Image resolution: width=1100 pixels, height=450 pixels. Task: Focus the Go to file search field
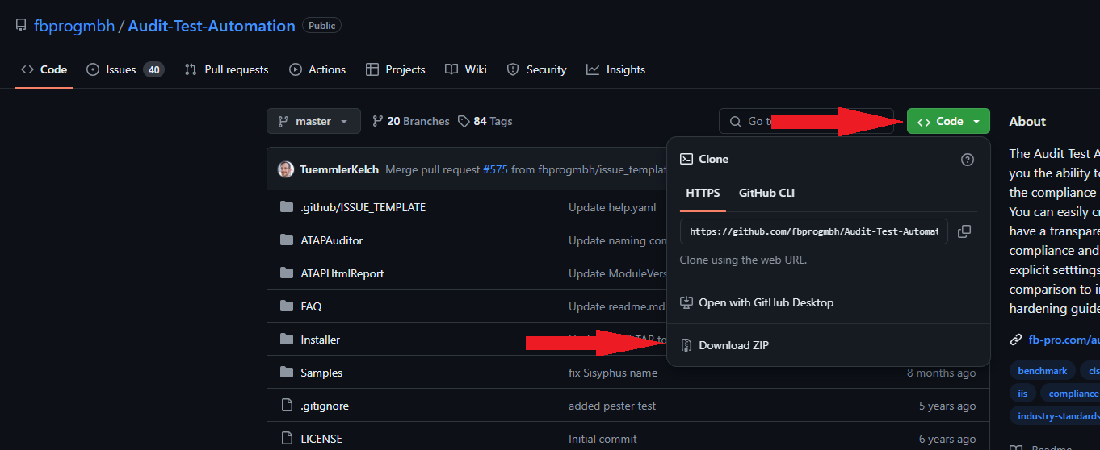(806, 121)
